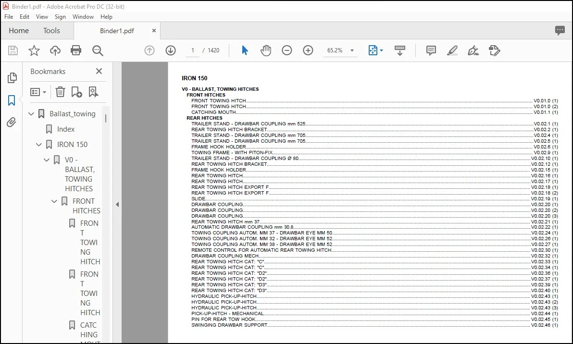Open fit page options arrow
Viewport: 573px width, 344px height.
pos(382,50)
